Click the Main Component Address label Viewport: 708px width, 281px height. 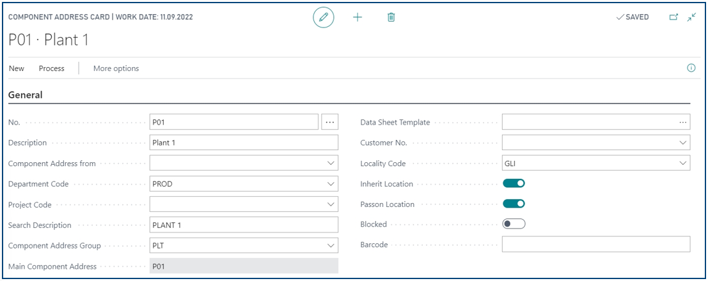[x=52, y=266]
